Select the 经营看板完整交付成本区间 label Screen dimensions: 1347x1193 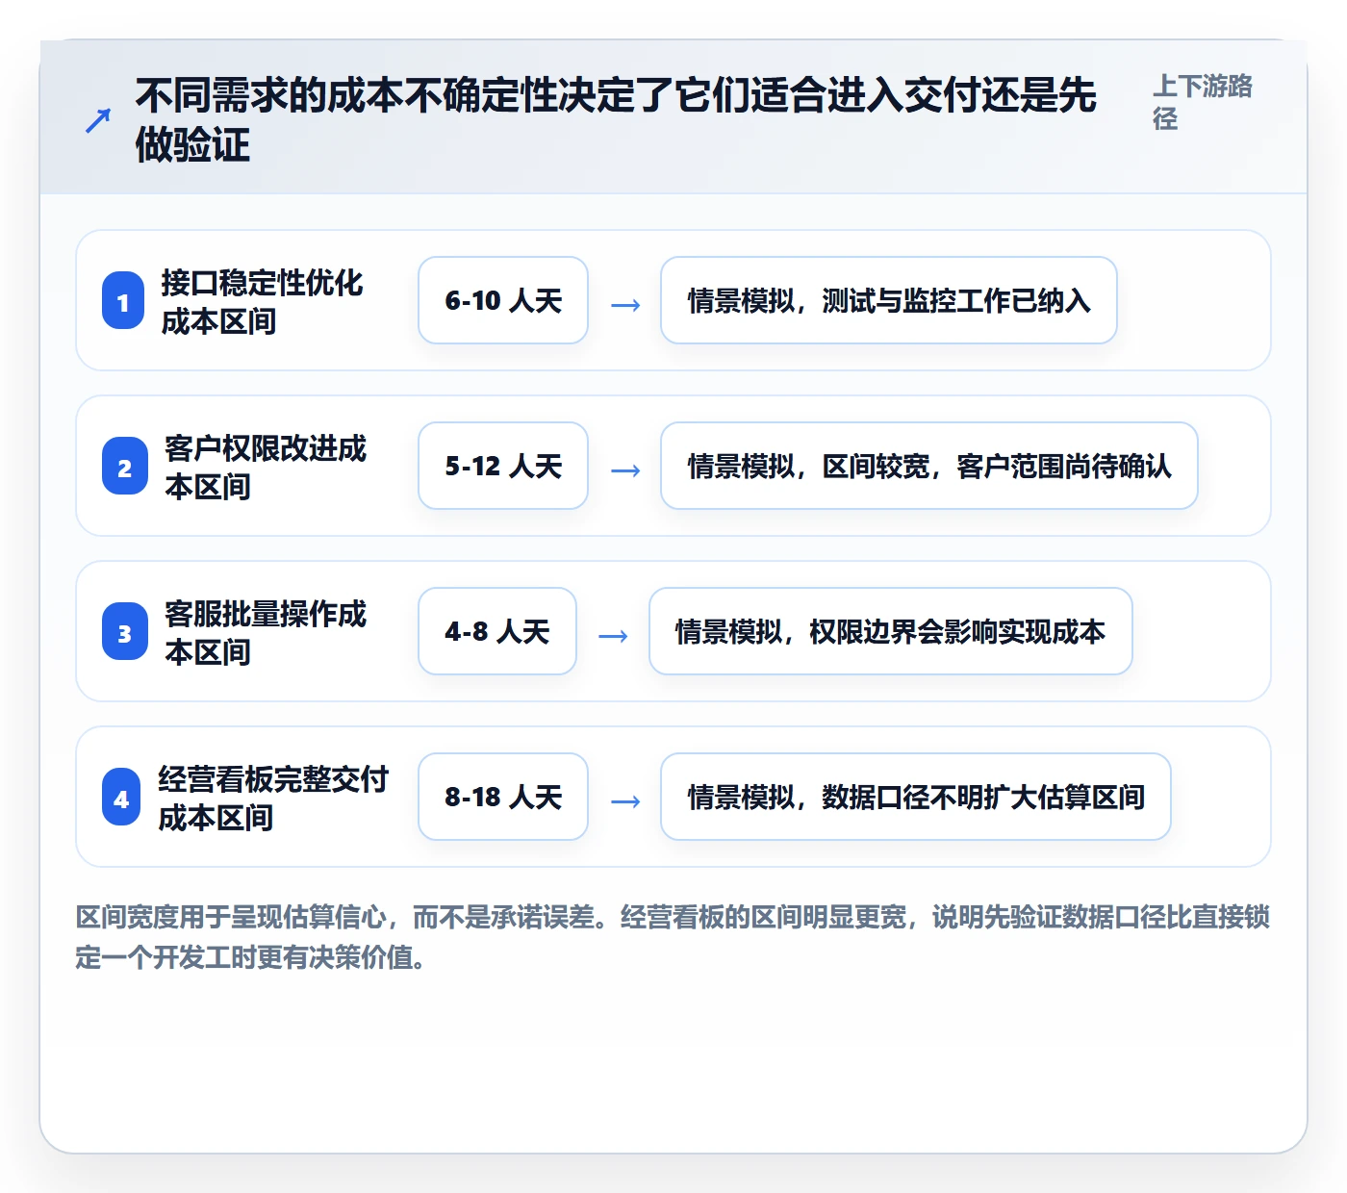(x=273, y=798)
